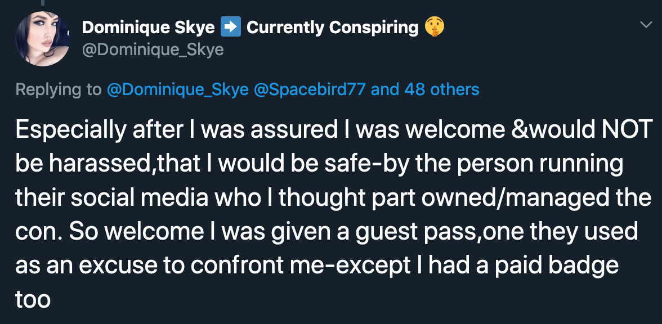Click the "Currently Conspiring" name text
Screen dimensions: 662x324
pyautogui.click(x=332, y=28)
